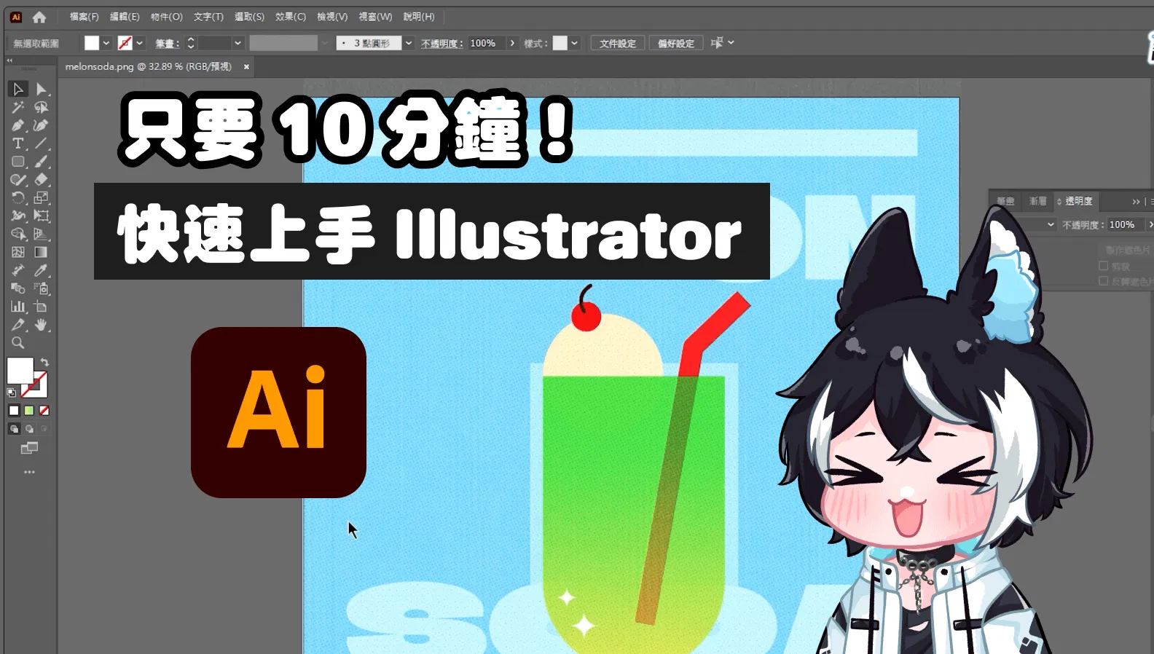This screenshot has width=1154, height=654.
Task: Swap fill and stroke colors
Action: [44, 362]
